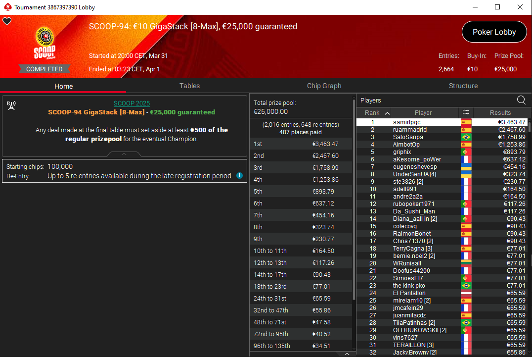Toggle the favorite heart icon
This screenshot has height=357, width=532.
point(7,21)
